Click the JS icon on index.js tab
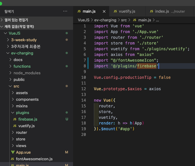This screenshot has height=166, width=195. (152, 11)
